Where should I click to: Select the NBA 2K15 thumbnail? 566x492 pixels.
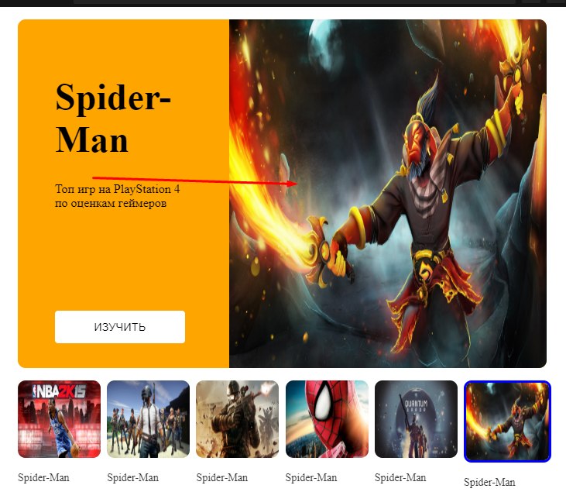point(59,419)
